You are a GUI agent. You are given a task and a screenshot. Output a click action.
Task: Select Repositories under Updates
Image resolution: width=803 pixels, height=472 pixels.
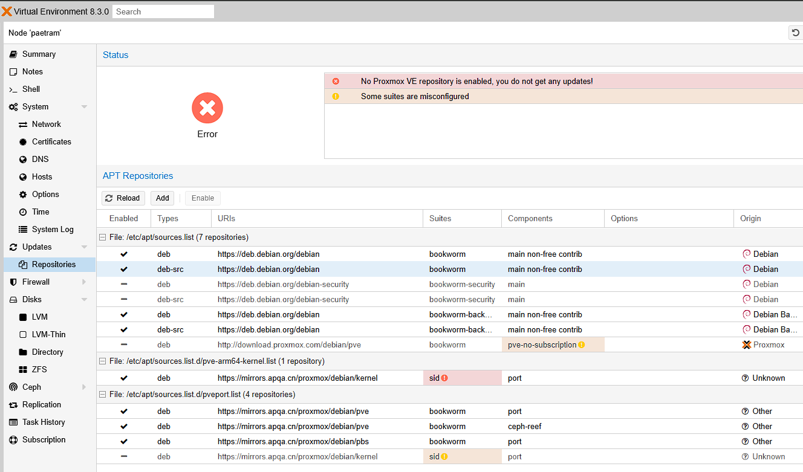pos(50,264)
